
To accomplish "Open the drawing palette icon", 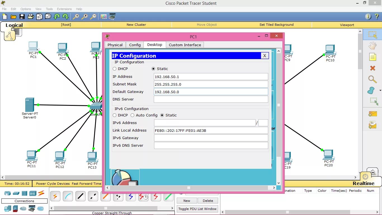I will (103, 17).
